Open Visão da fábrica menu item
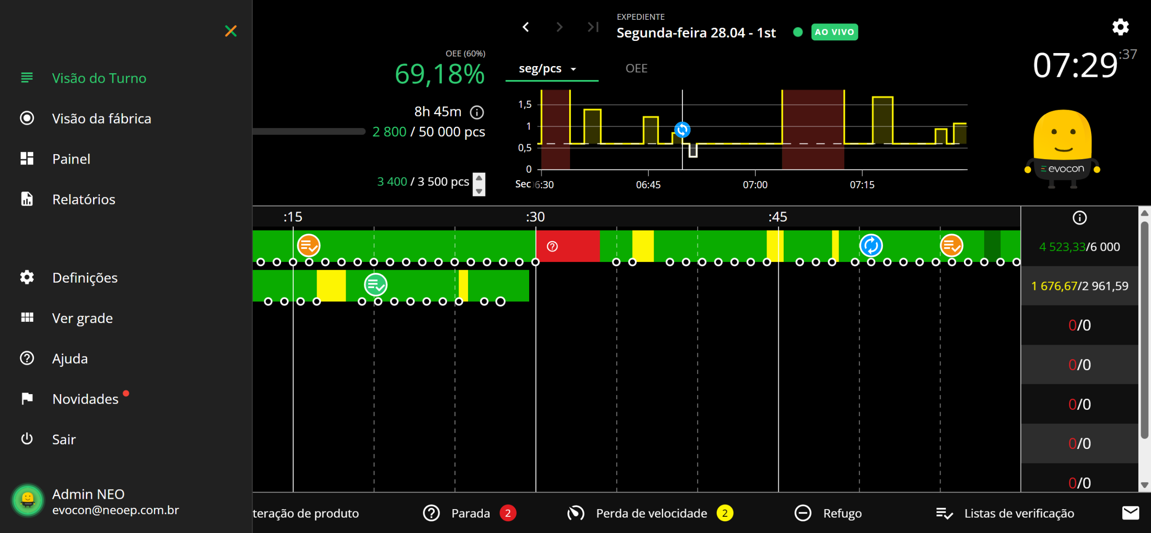This screenshot has width=1151, height=533. tap(101, 119)
